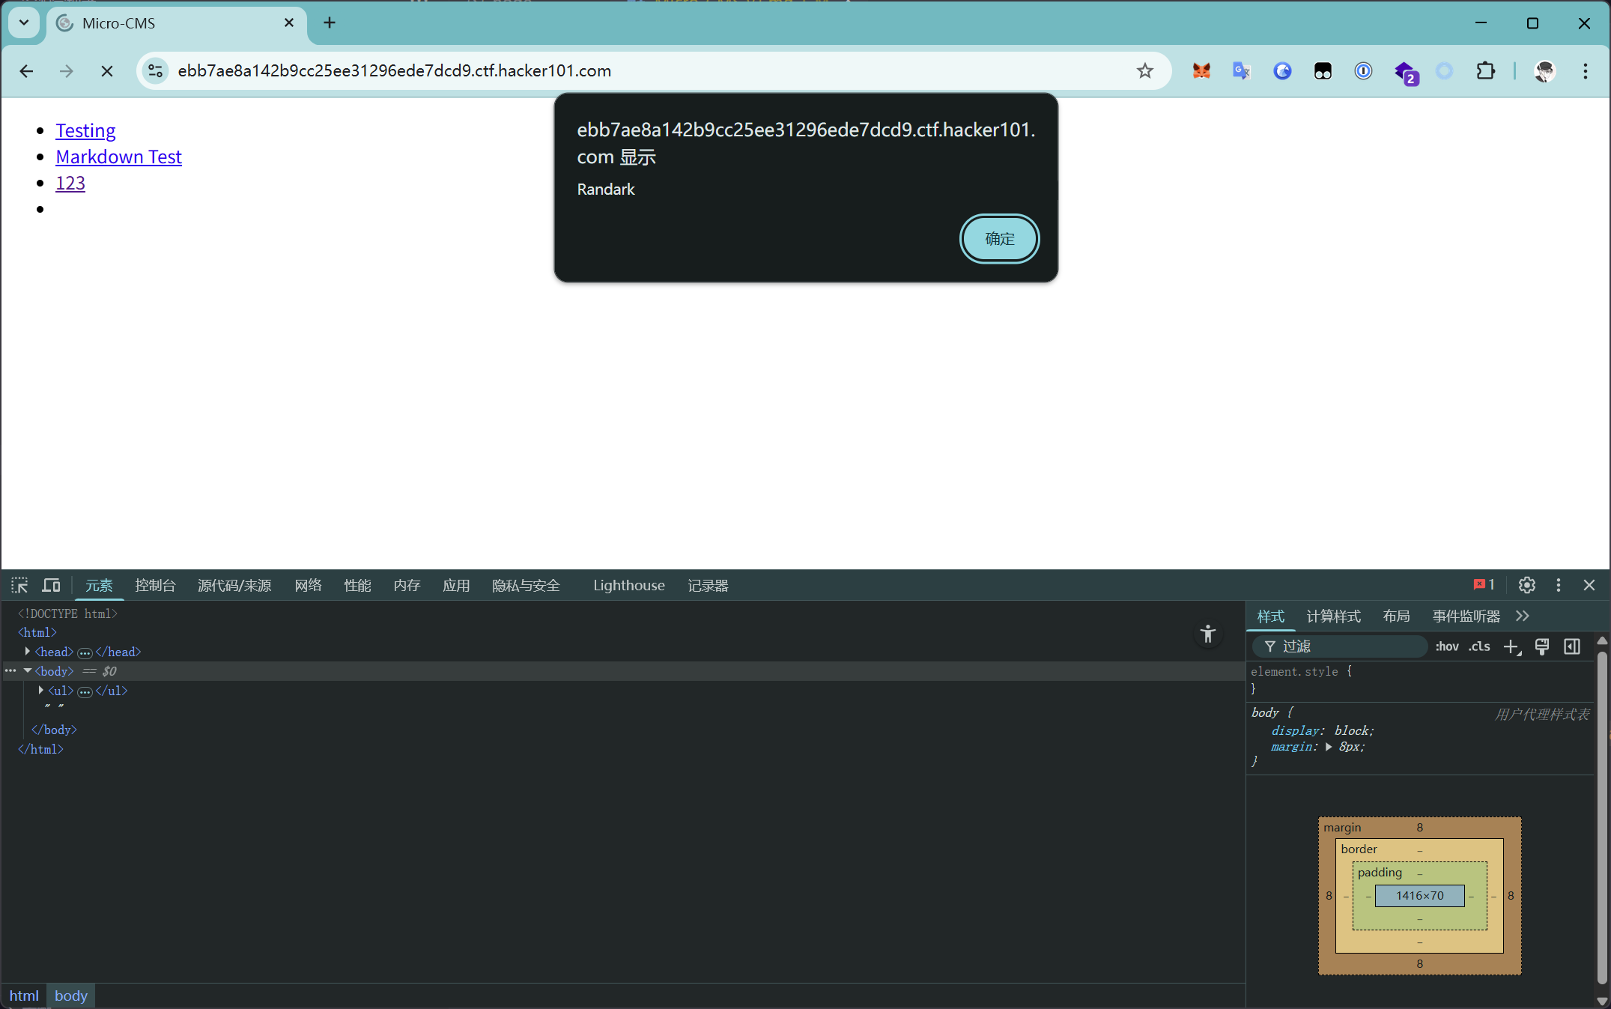Switch to the 网络 tab
Image resolution: width=1611 pixels, height=1009 pixels.
click(x=308, y=585)
